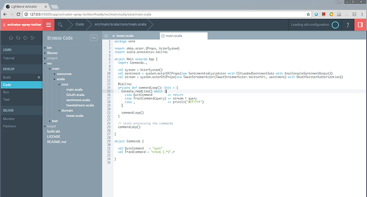Open the activator-spray-twitter project switcher
The image size is (367, 197).
[x=21, y=25]
